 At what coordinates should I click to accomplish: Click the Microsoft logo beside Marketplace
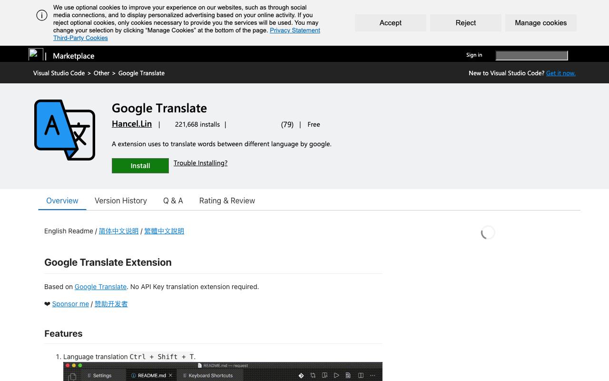36,55
